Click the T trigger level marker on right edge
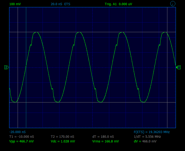 tap(178, 67)
